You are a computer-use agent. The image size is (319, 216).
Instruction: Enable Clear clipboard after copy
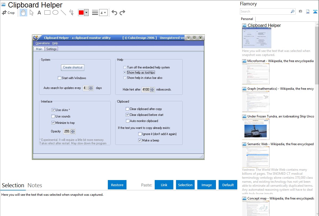pyautogui.click(x=127, y=109)
